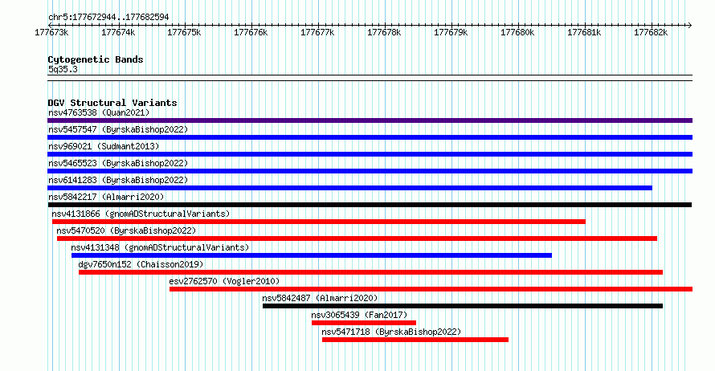Click the nsv6141283 (ByrskaBishop2022) label

[118, 180]
